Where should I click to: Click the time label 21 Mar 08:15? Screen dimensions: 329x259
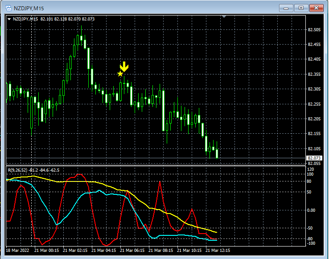click(161, 251)
